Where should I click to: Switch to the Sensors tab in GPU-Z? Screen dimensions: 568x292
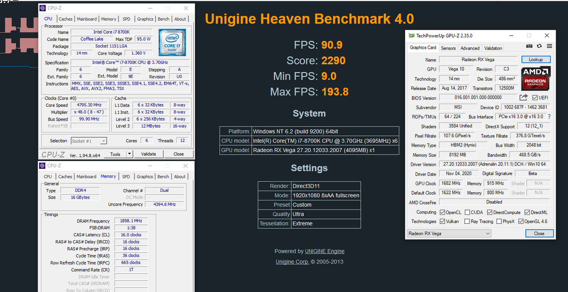[448, 48]
